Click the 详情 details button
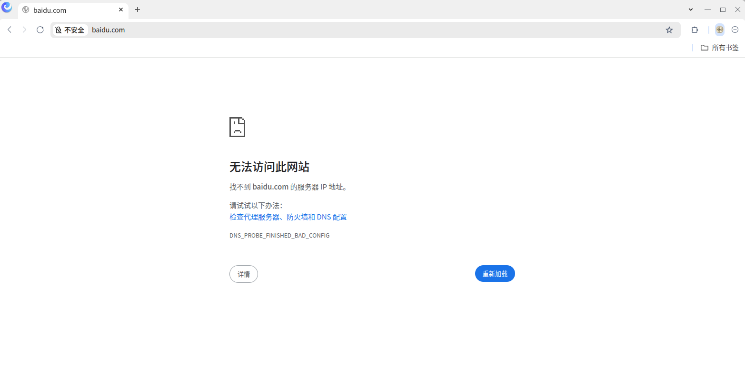The height and width of the screenshot is (369, 745). (244, 274)
